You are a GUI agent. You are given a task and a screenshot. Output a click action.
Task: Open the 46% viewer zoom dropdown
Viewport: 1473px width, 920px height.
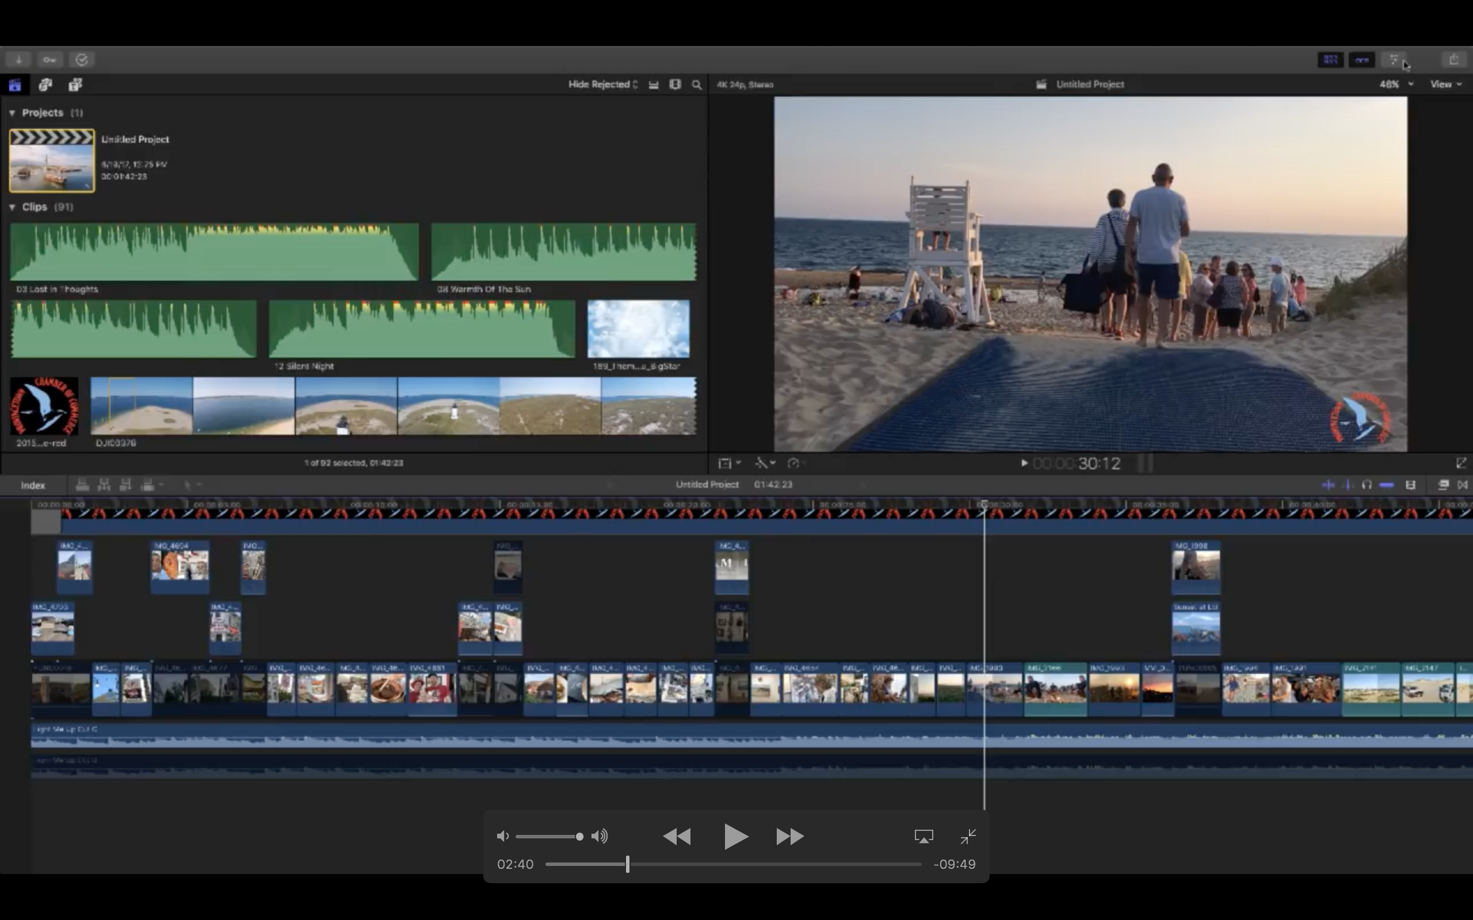click(x=1396, y=85)
